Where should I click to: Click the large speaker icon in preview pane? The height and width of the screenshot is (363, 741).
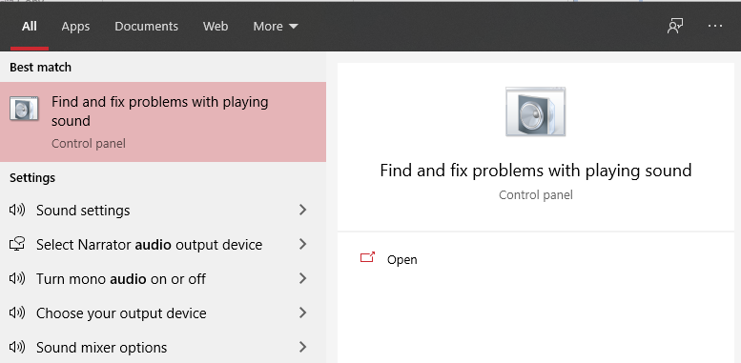coord(535,111)
